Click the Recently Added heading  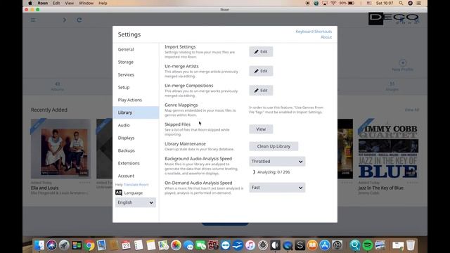49,110
